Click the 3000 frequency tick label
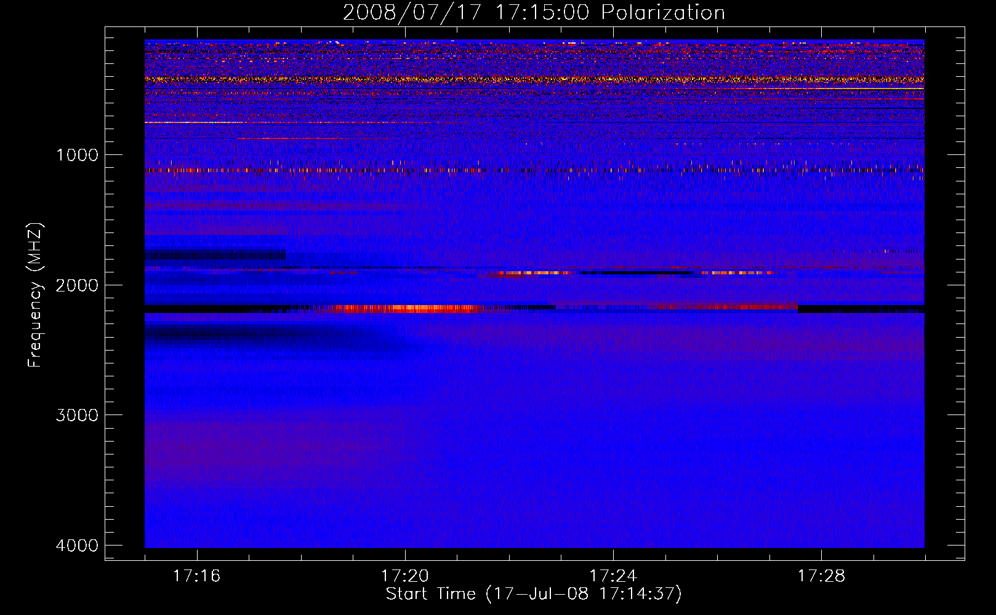 pyautogui.click(x=78, y=415)
